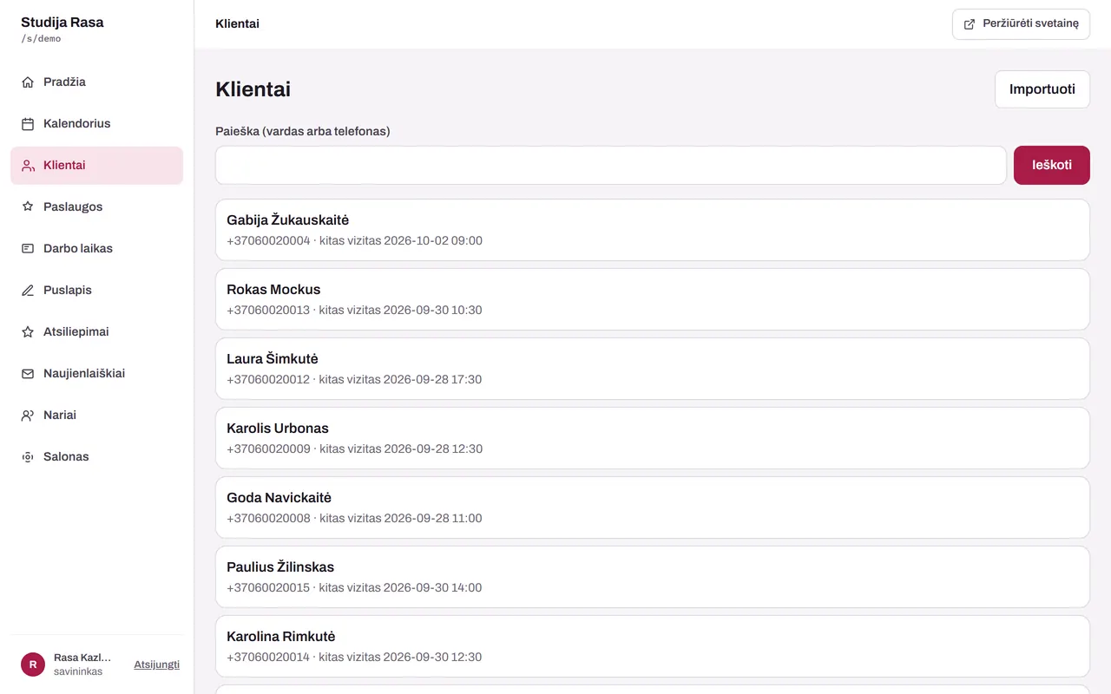Image resolution: width=1111 pixels, height=694 pixels.
Task: Open Pradžia in the sidebar
Action: (x=96, y=82)
